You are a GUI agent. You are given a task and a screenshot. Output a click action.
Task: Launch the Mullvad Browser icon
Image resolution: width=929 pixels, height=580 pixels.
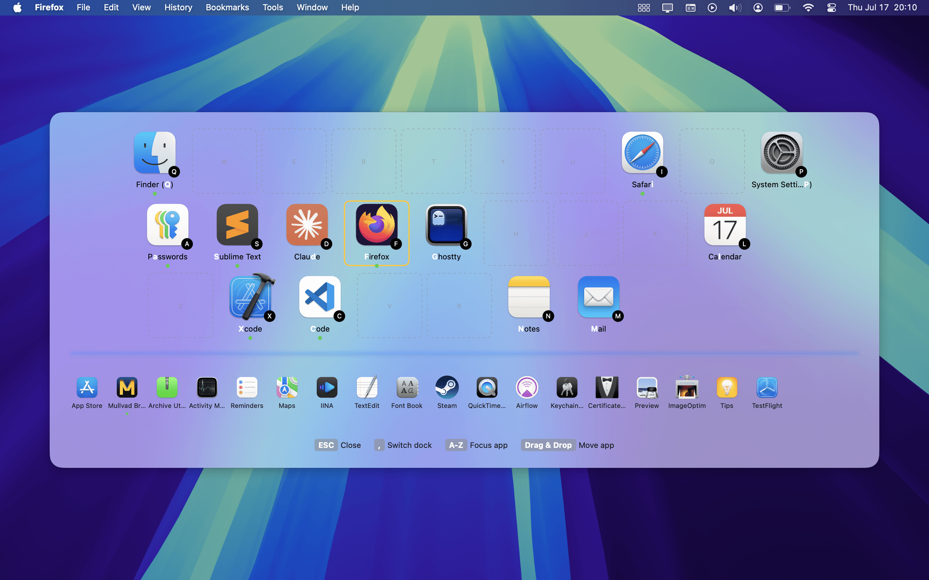(x=127, y=387)
